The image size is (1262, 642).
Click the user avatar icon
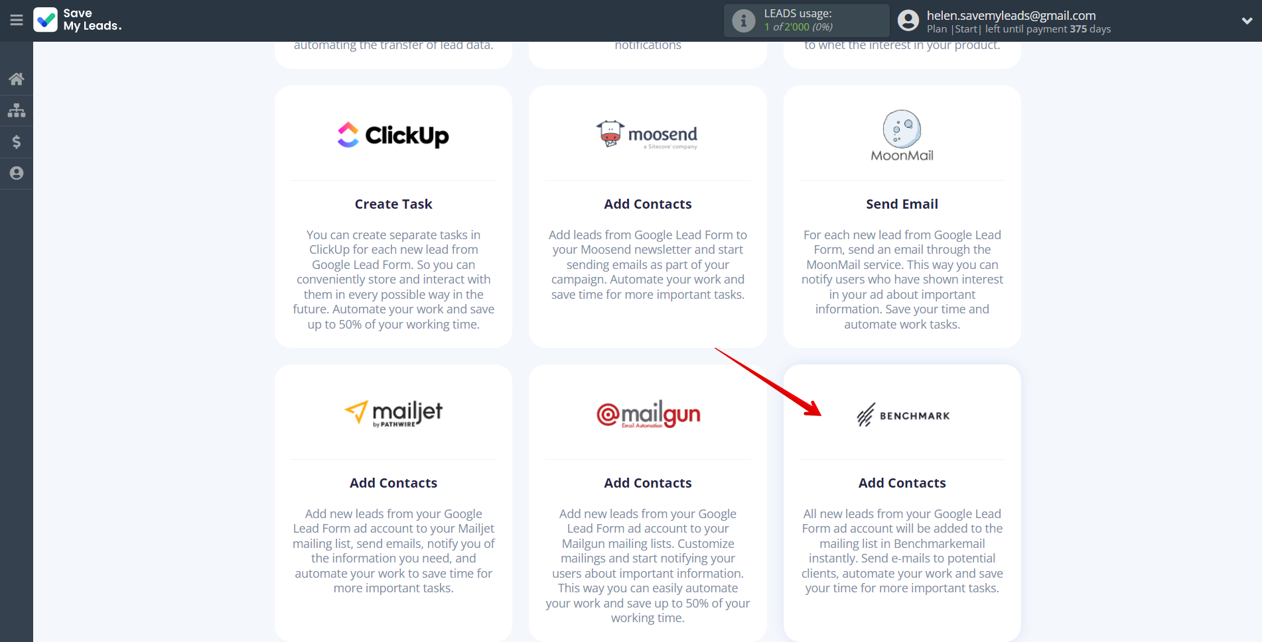908,21
